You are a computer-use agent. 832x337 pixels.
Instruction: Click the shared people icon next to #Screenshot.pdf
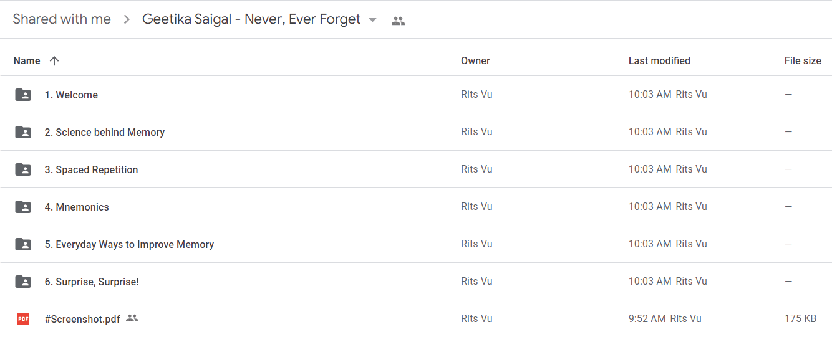132,318
